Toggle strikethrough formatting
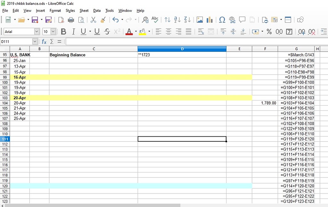 [107, 32]
